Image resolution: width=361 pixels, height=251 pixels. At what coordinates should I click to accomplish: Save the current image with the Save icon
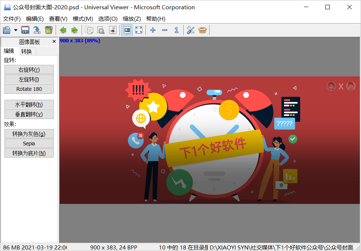click(x=25, y=30)
